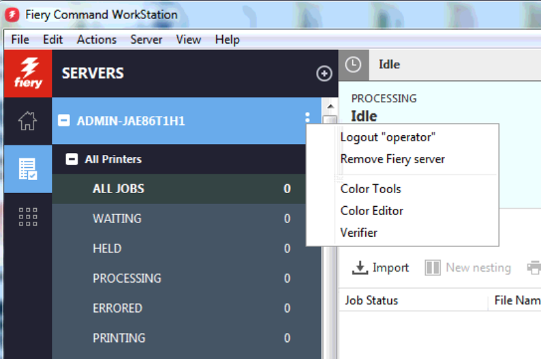Viewport: 541px width, 359px height.
Task: Collapse the ADMIN-JAE86T1H1 server node
Action: click(64, 121)
